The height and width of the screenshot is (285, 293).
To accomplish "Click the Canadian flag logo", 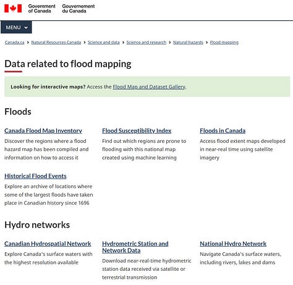I will tap(13, 9).
